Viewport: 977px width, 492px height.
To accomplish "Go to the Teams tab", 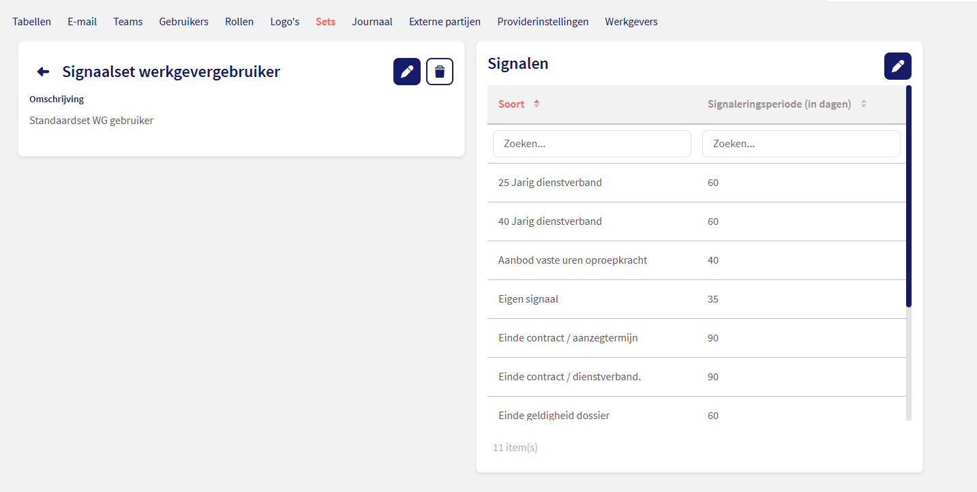I will tap(127, 22).
